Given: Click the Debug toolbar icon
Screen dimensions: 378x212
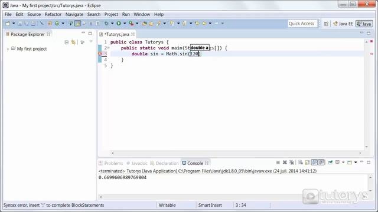Looking at the screenshot, I should 106,24.
